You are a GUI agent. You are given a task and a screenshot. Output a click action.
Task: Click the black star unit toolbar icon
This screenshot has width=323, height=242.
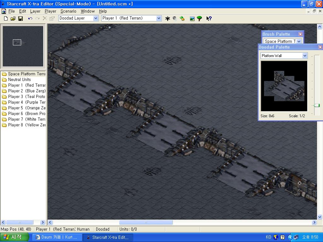click(x=167, y=19)
